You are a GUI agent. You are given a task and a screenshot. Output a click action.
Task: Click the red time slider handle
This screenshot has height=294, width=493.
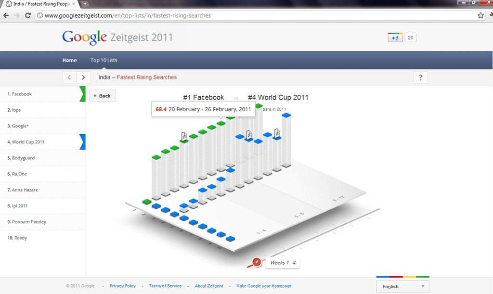(x=257, y=262)
